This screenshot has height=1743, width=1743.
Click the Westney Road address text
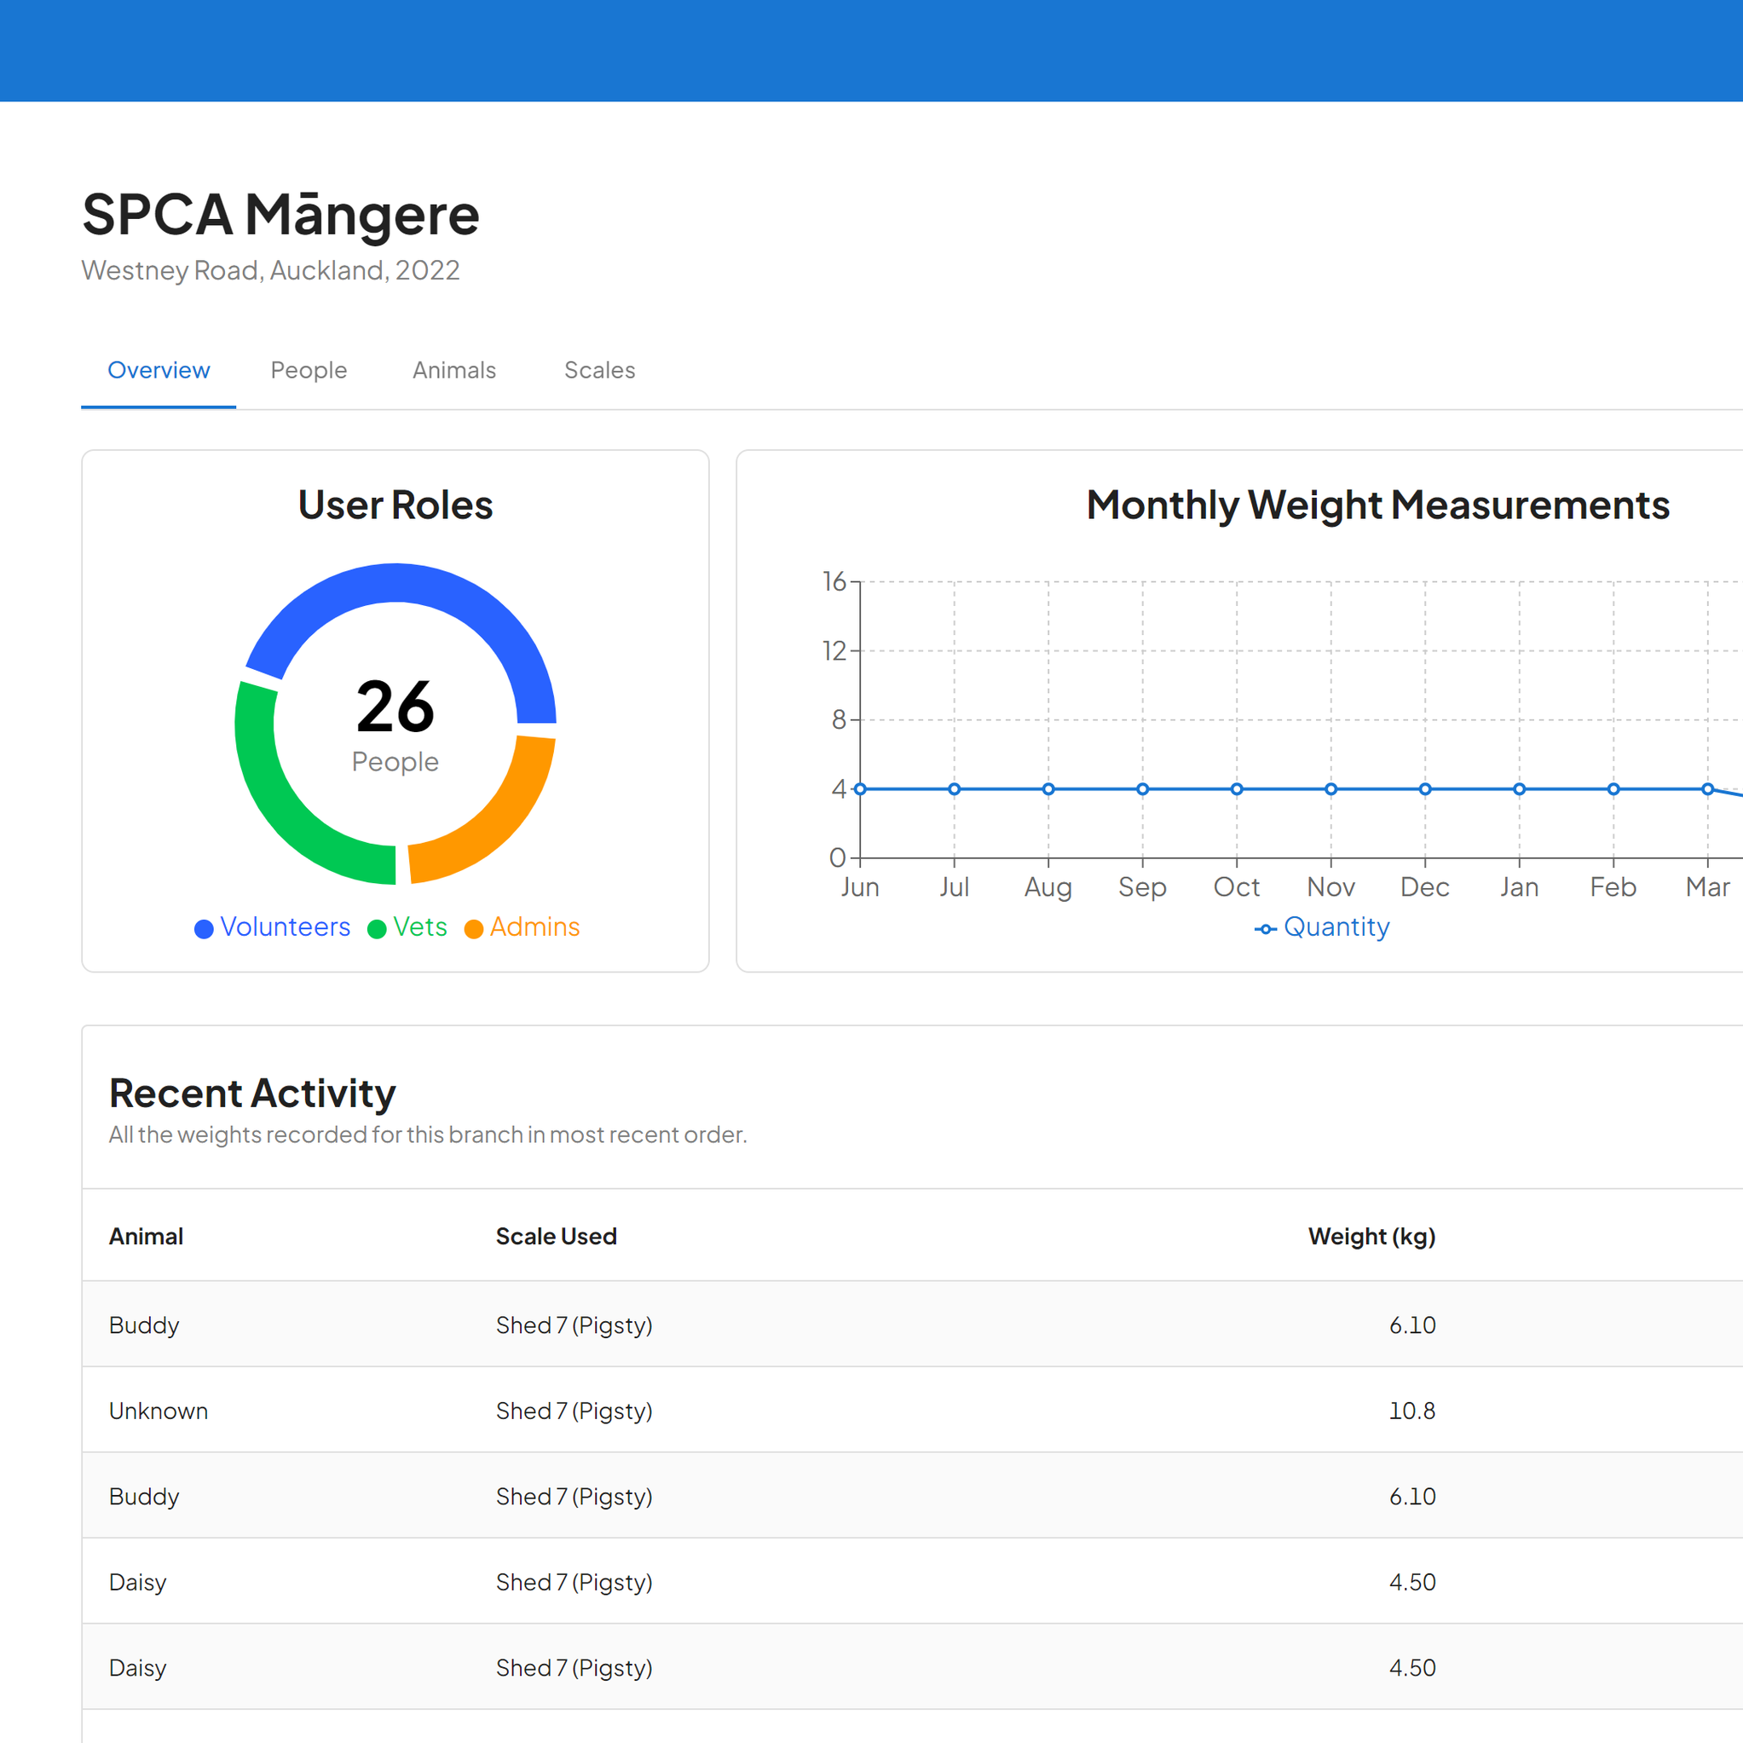click(271, 269)
